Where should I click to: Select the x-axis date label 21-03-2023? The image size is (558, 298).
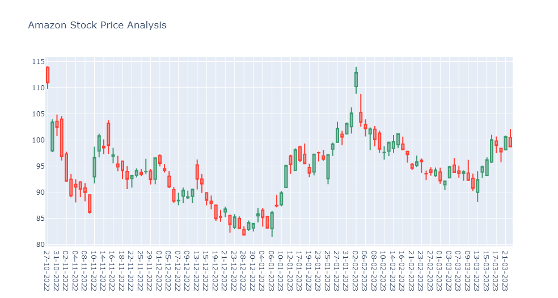tap(505, 271)
